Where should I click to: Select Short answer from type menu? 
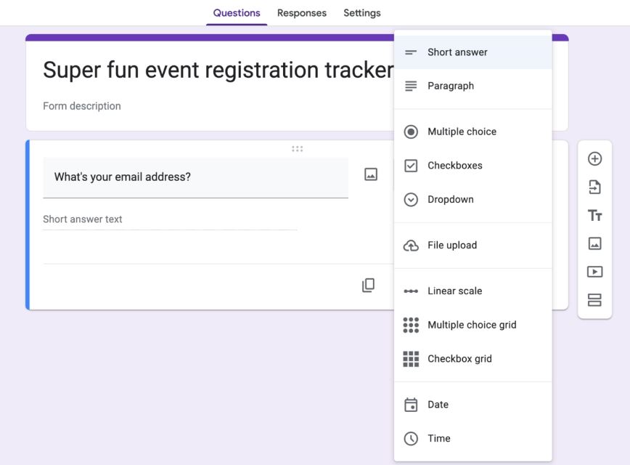pos(457,52)
